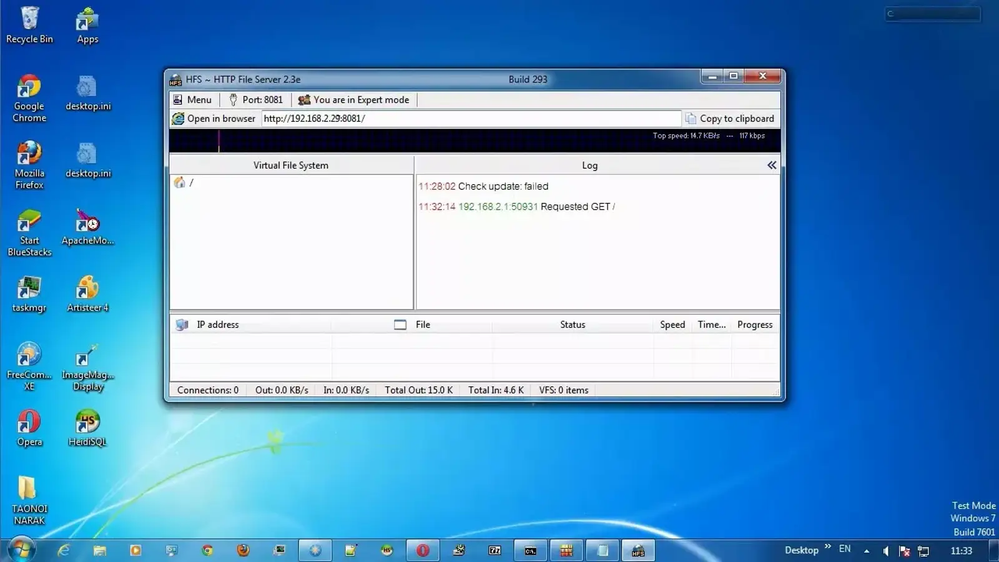
Task: Open the Windows Start menu orb
Action: pyautogui.click(x=21, y=550)
